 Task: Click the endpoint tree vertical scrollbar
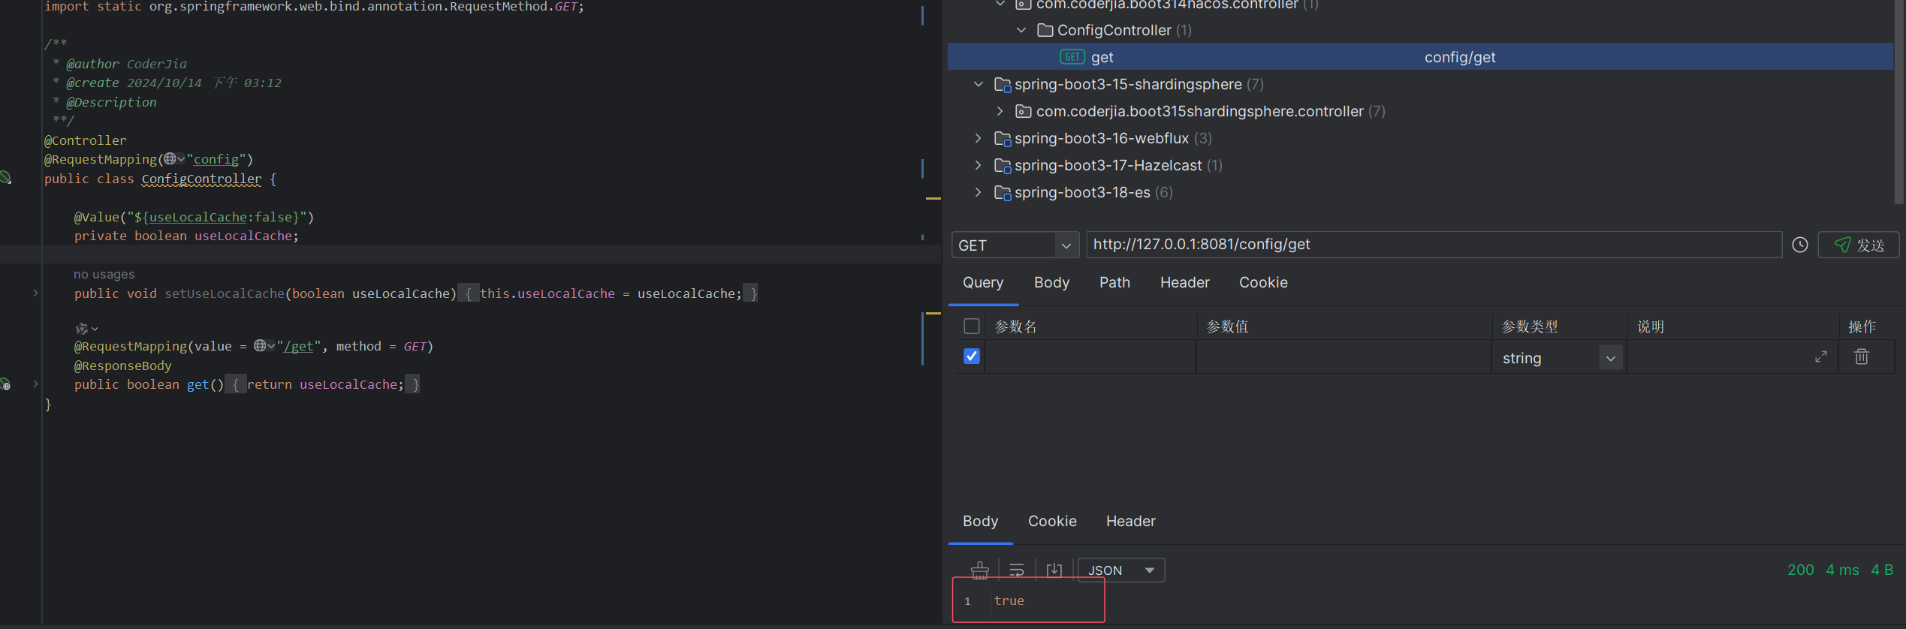click(1899, 101)
